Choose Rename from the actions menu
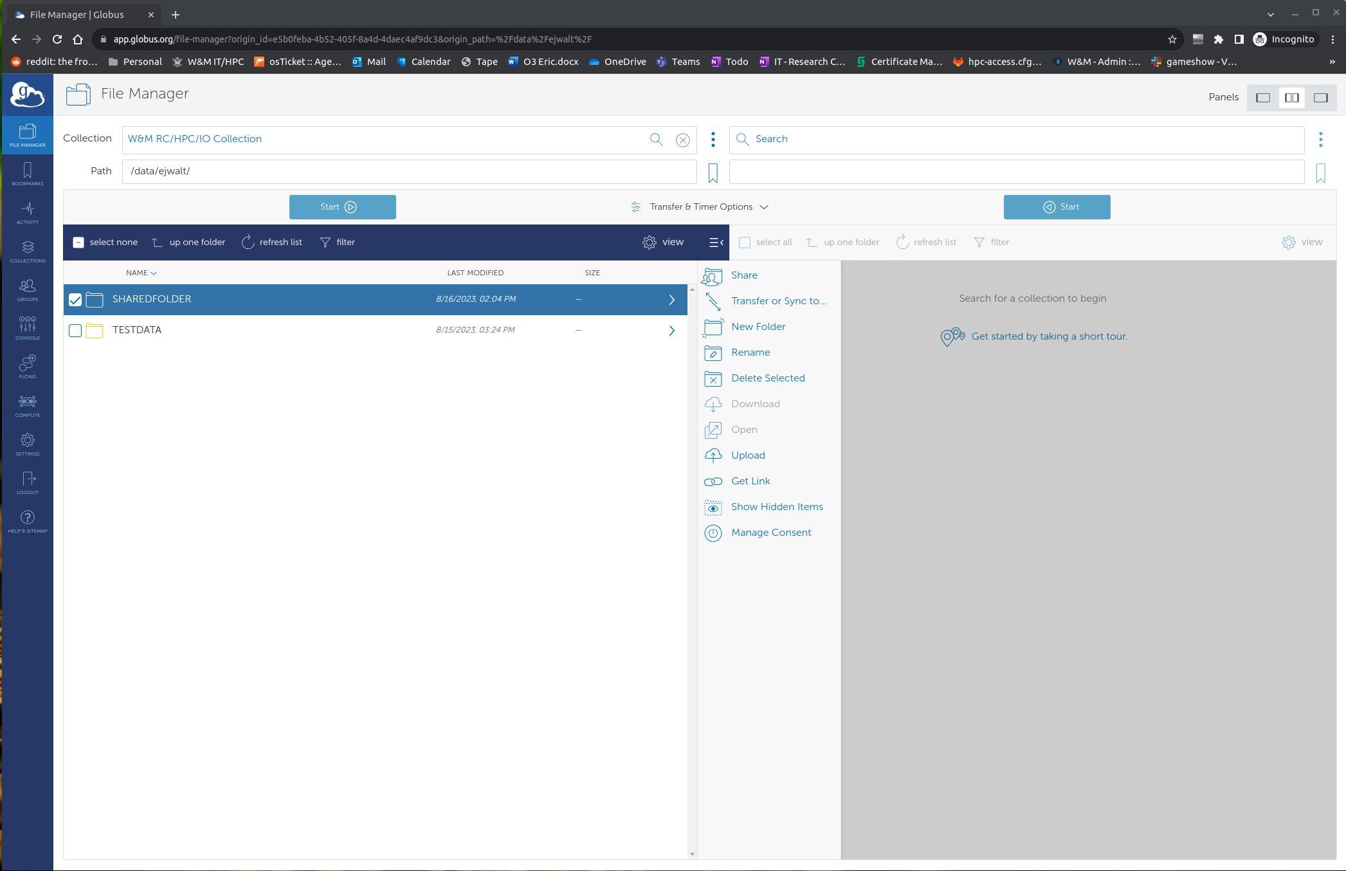Screen dimensions: 1346x871 click(x=750, y=353)
